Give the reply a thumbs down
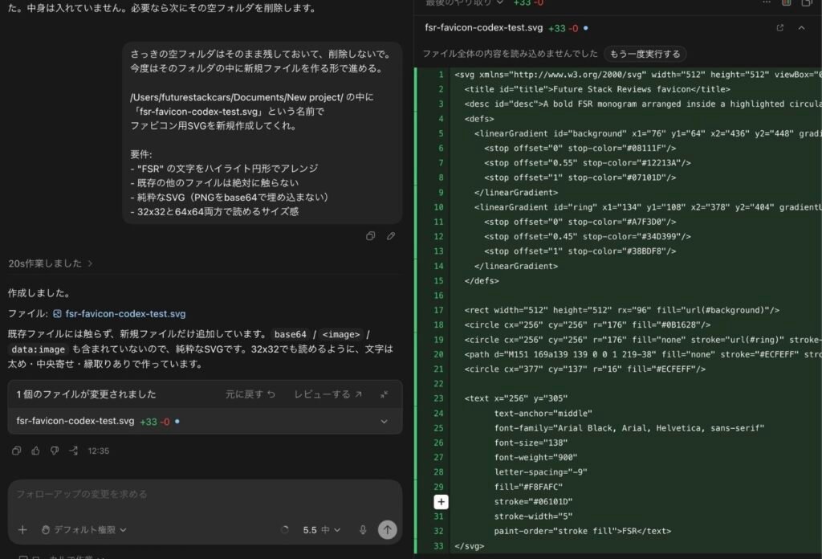The height and width of the screenshot is (559, 822). coord(55,451)
